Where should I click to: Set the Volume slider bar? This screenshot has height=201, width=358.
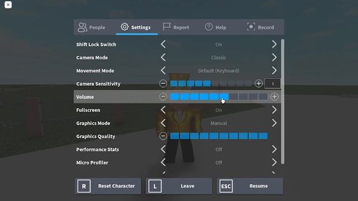coord(219,97)
